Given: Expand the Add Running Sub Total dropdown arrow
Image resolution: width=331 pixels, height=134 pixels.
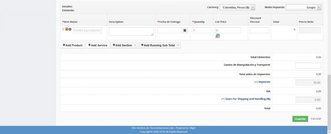Looking at the screenshot, I should click(178, 46).
